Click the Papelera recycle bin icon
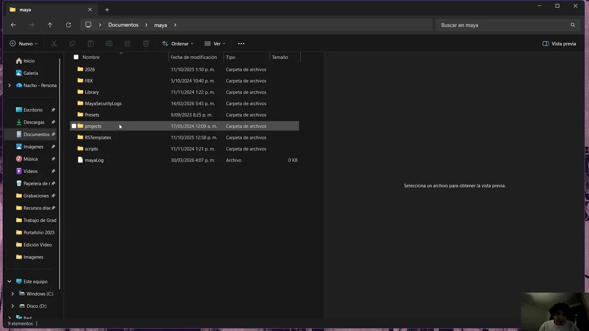Screen dimensions: 589x331 click(19, 183)
